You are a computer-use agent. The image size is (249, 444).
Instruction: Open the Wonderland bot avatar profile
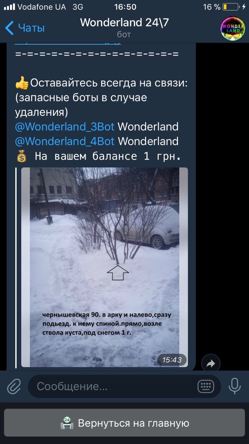coord(233,28)
